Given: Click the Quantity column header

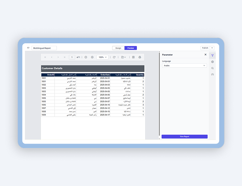Looking at the screenshot, I should [137, 75].
